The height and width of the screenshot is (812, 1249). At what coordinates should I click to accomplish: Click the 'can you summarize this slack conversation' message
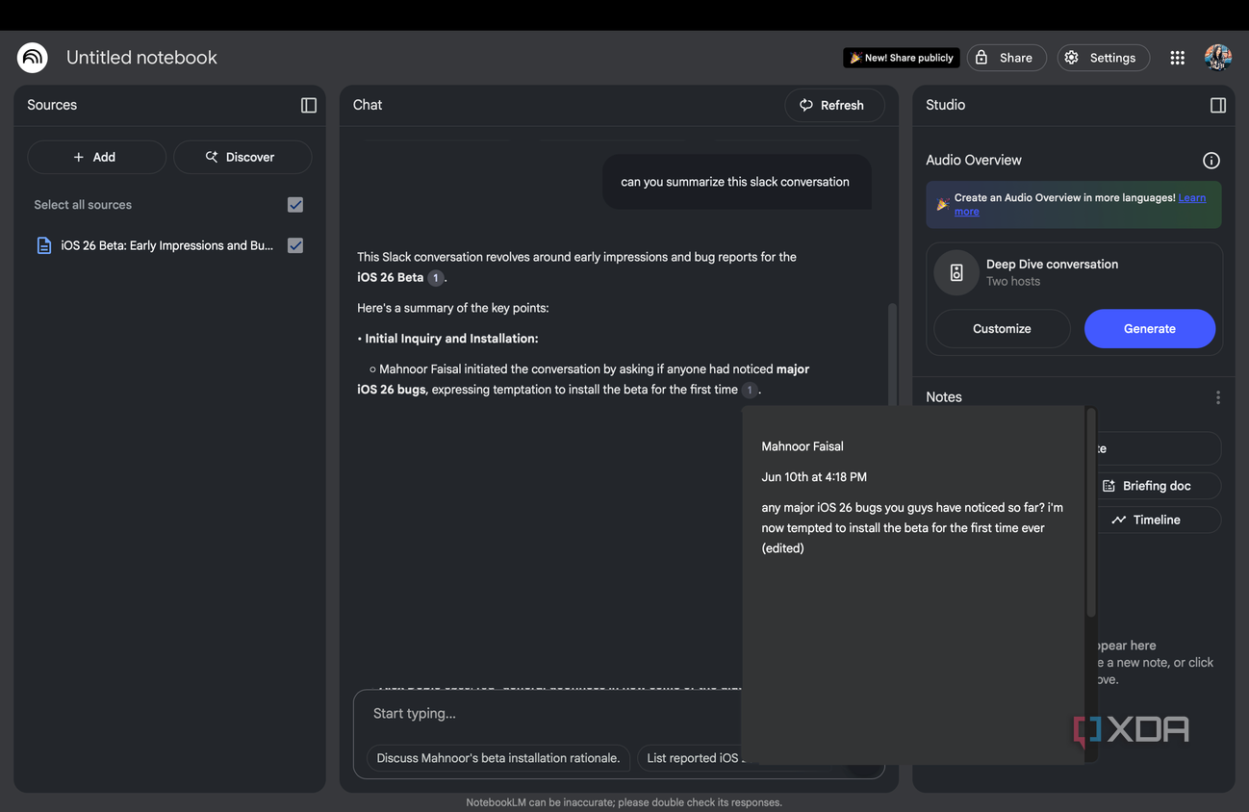[x=735, y=182]
